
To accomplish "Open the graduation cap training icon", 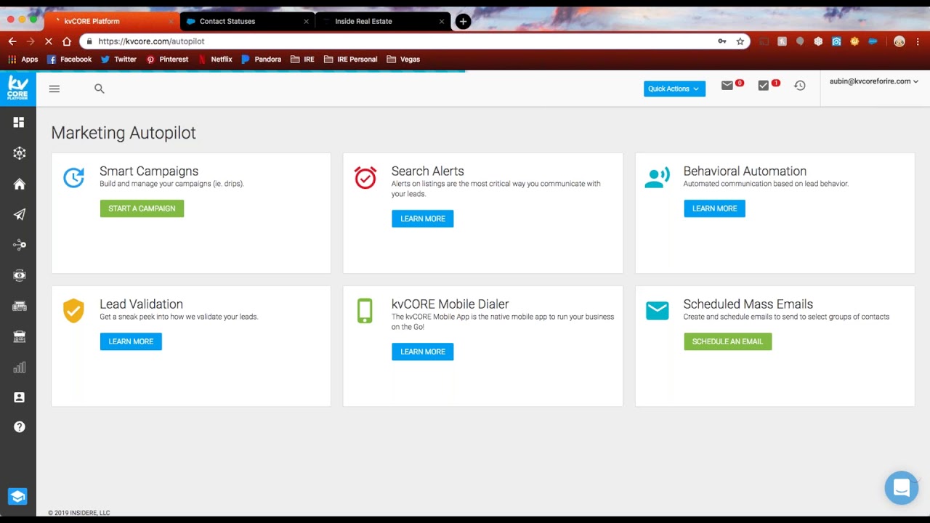I will tap(17, 496).
